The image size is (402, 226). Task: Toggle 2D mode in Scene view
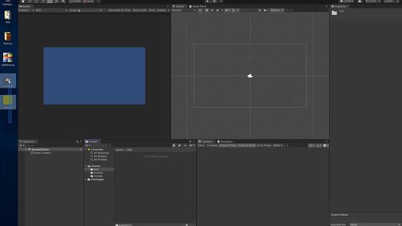point(200,10)
